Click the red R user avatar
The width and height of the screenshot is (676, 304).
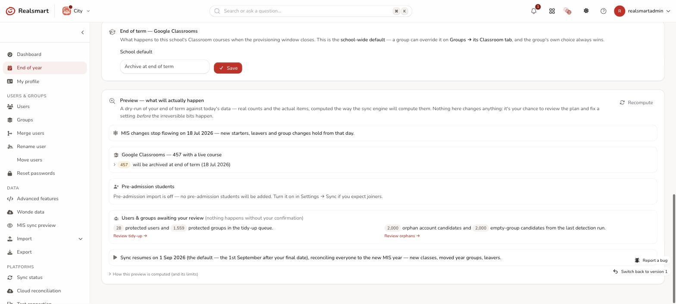click(620, 11)
